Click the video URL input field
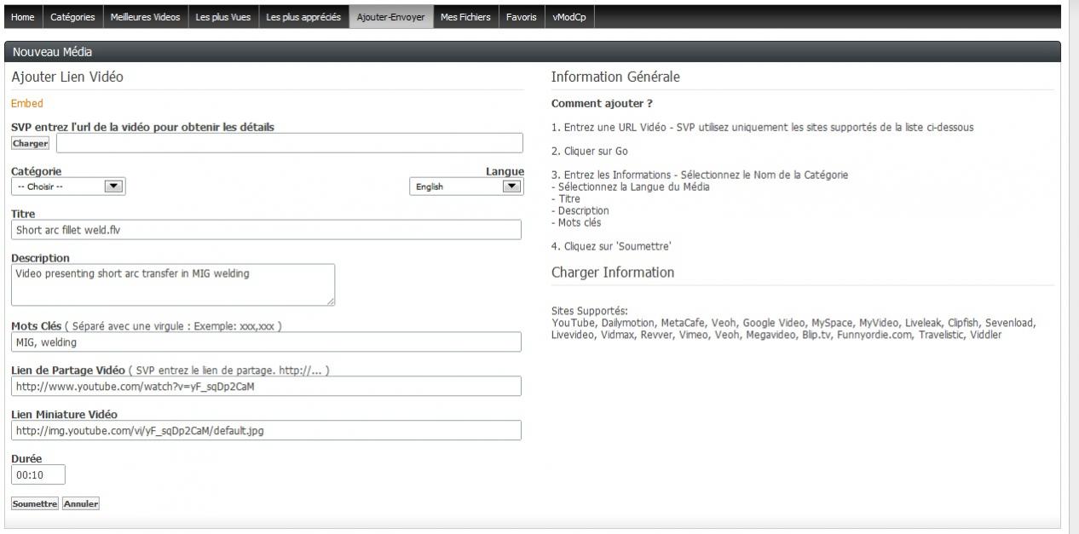1079x534 pixels. pyautogui.click(x=289, y=143)
